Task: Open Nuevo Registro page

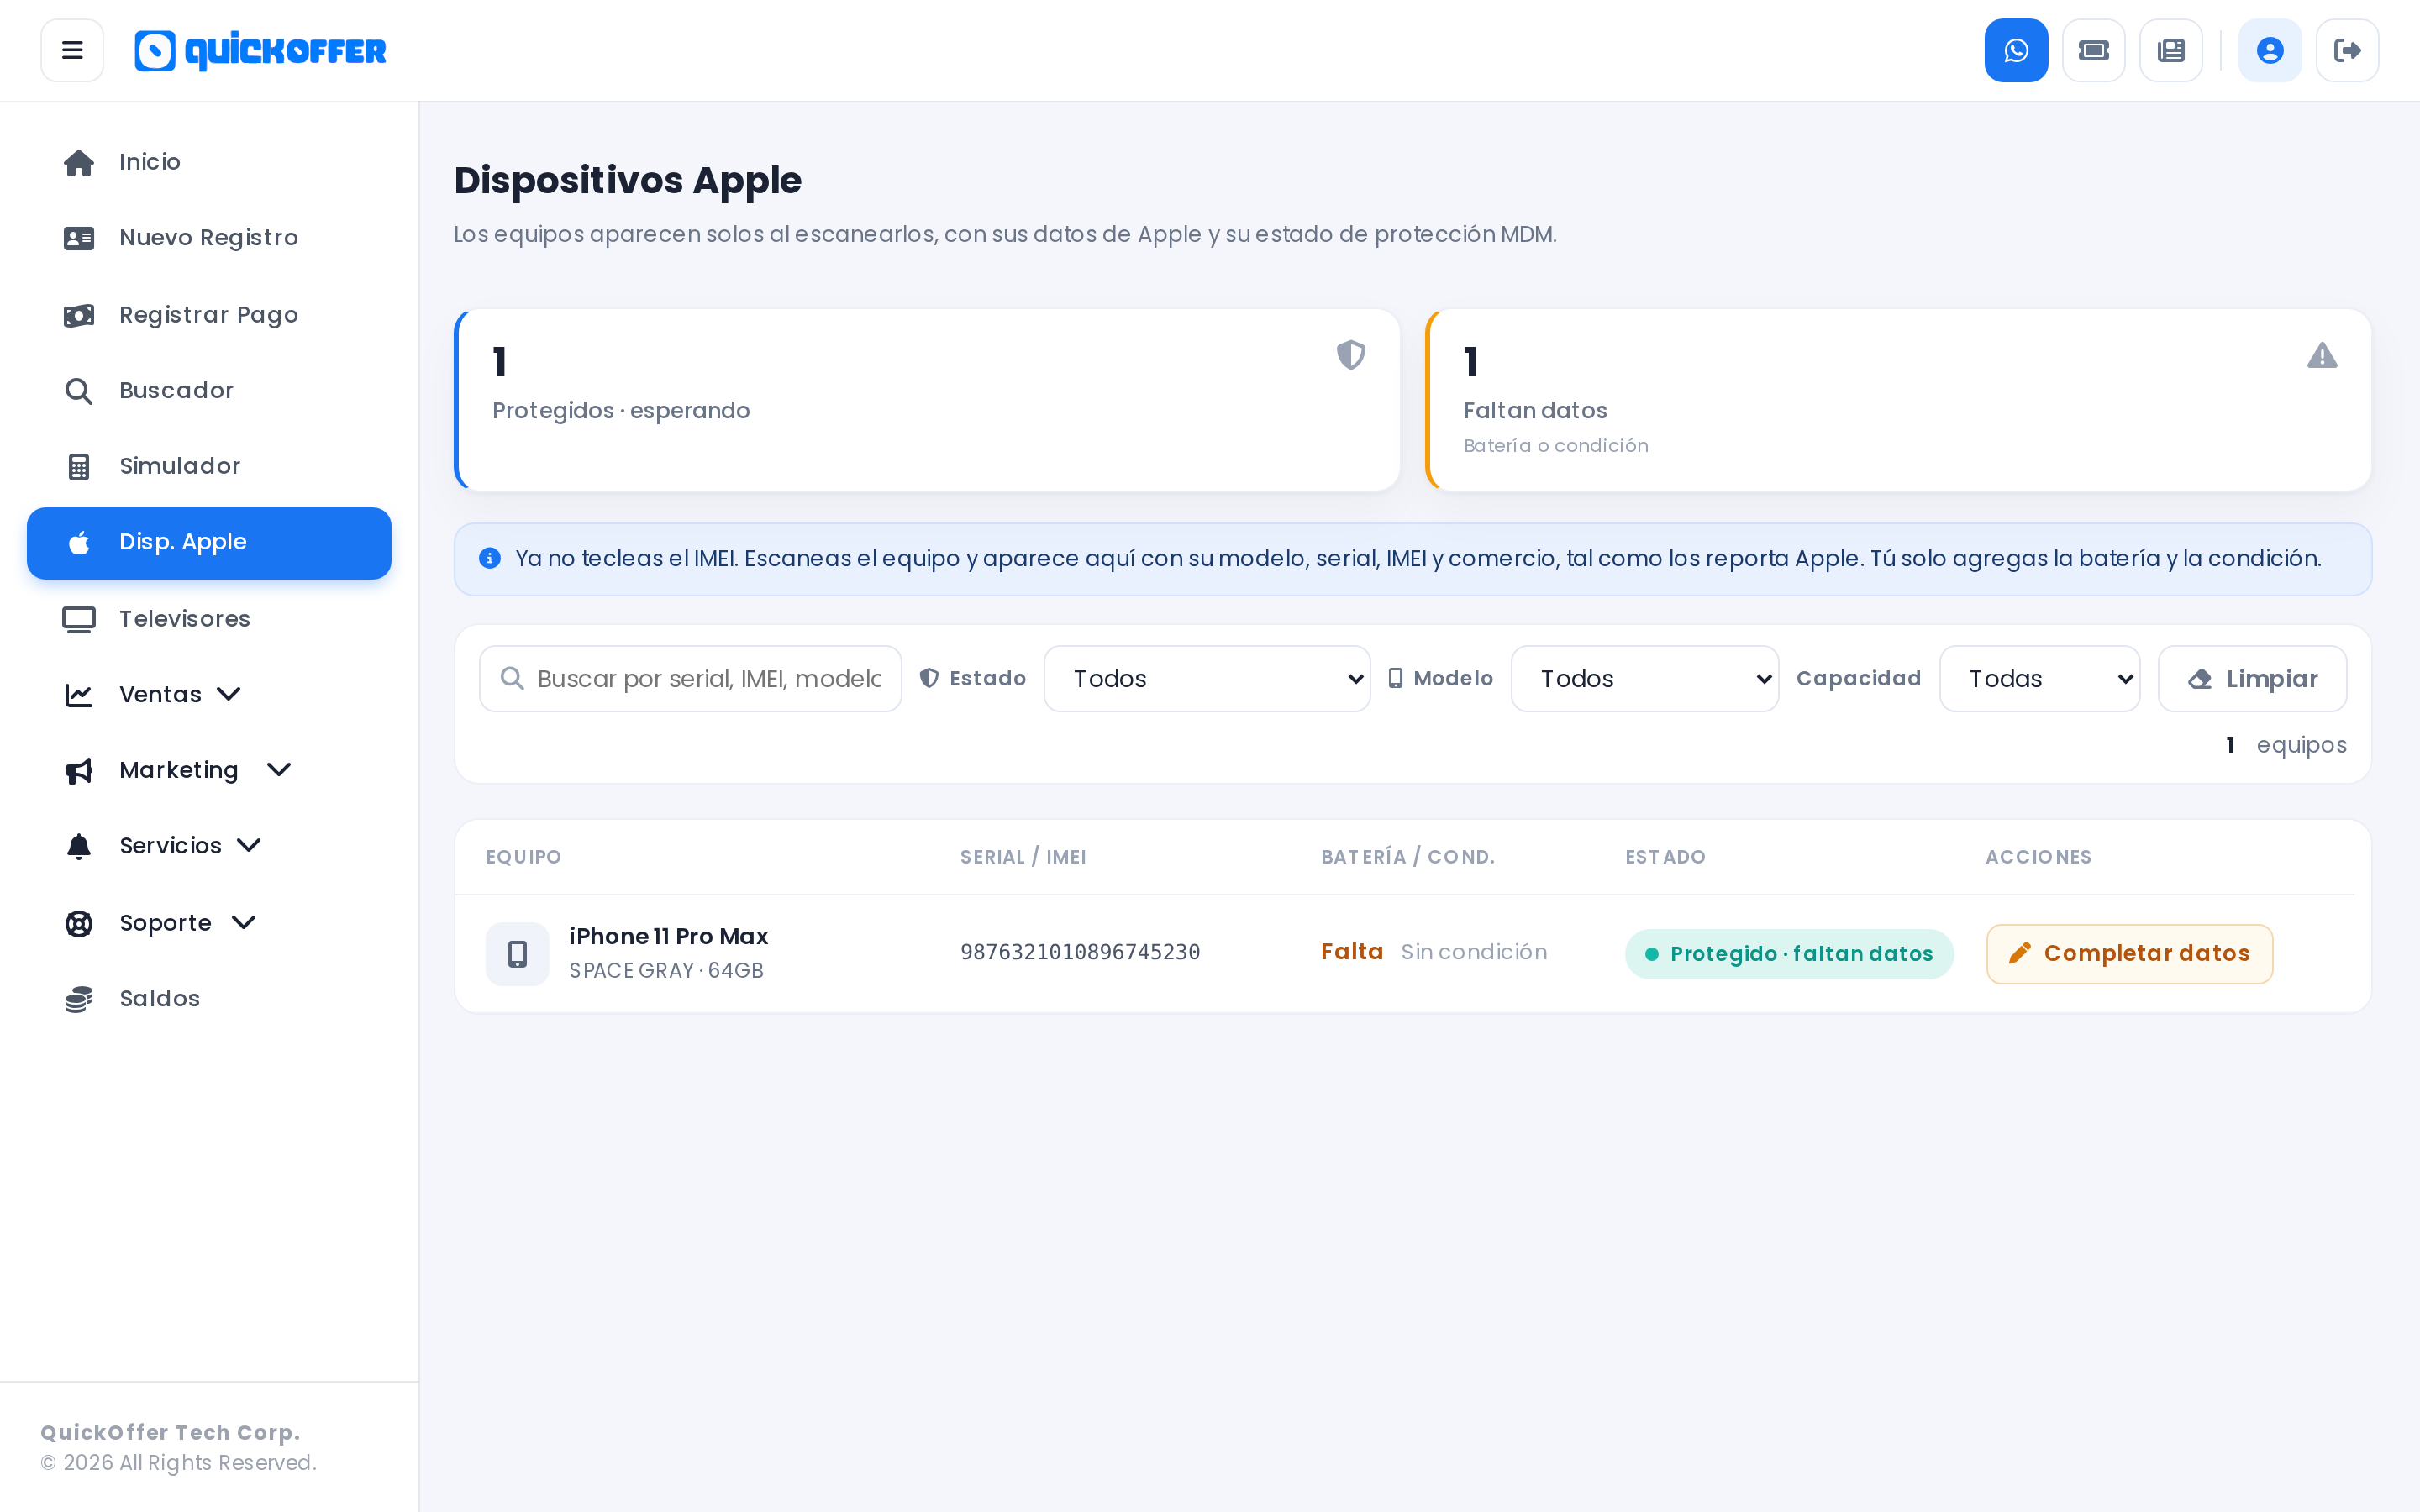Action: click(209, 238)
